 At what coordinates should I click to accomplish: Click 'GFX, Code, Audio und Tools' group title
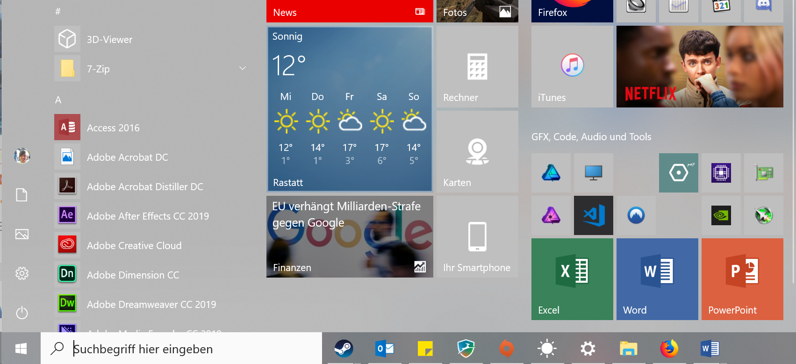click(x=591, y=137)
